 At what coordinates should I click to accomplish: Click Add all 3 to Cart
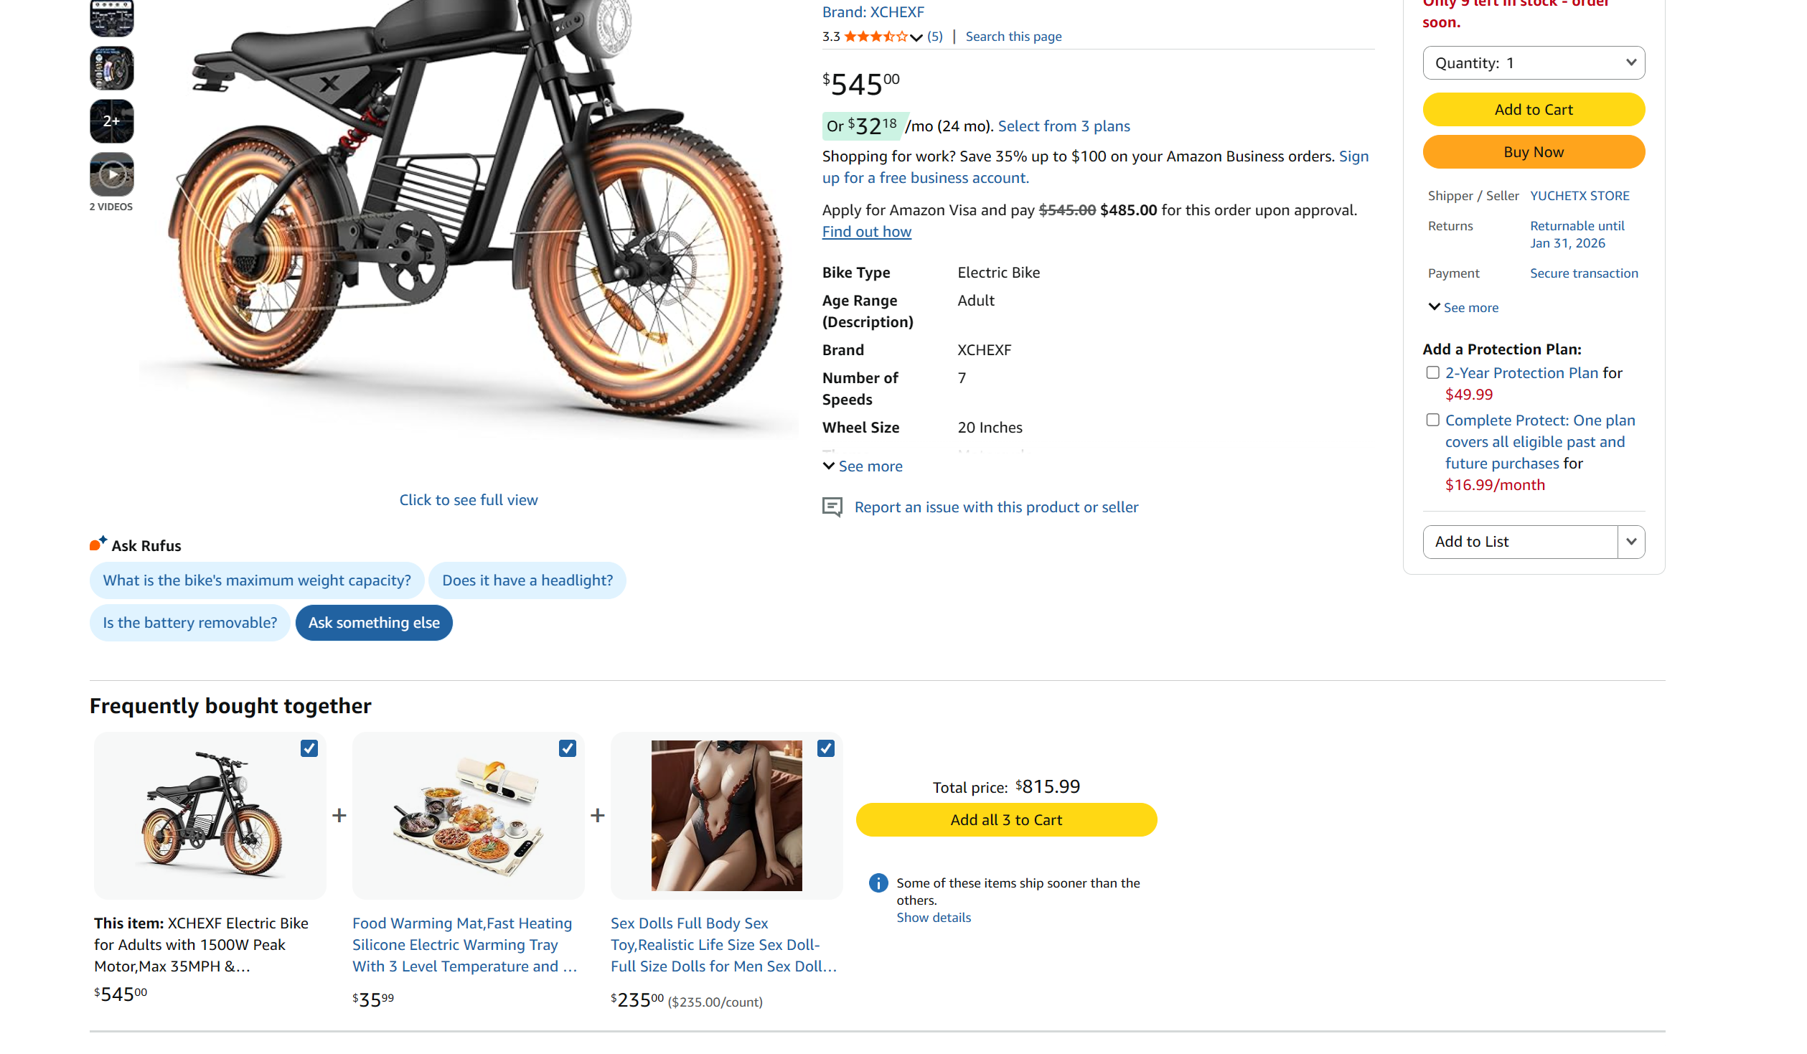coord(1005,819)
